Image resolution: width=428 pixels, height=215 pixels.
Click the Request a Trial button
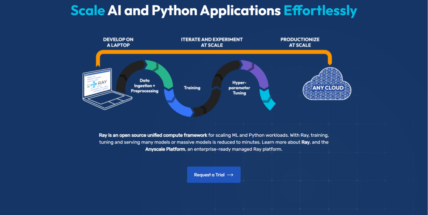(214, 175)
